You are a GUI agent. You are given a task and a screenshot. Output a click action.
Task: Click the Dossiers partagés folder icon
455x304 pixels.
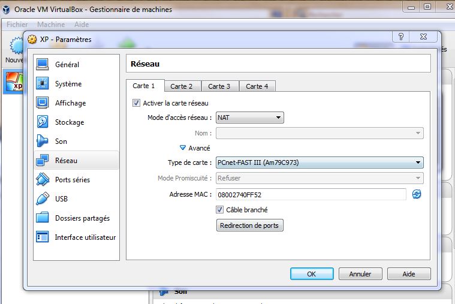[43, 218]
